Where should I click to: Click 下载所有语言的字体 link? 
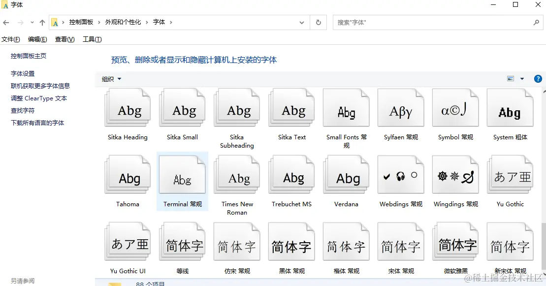(x=37, y=123)
